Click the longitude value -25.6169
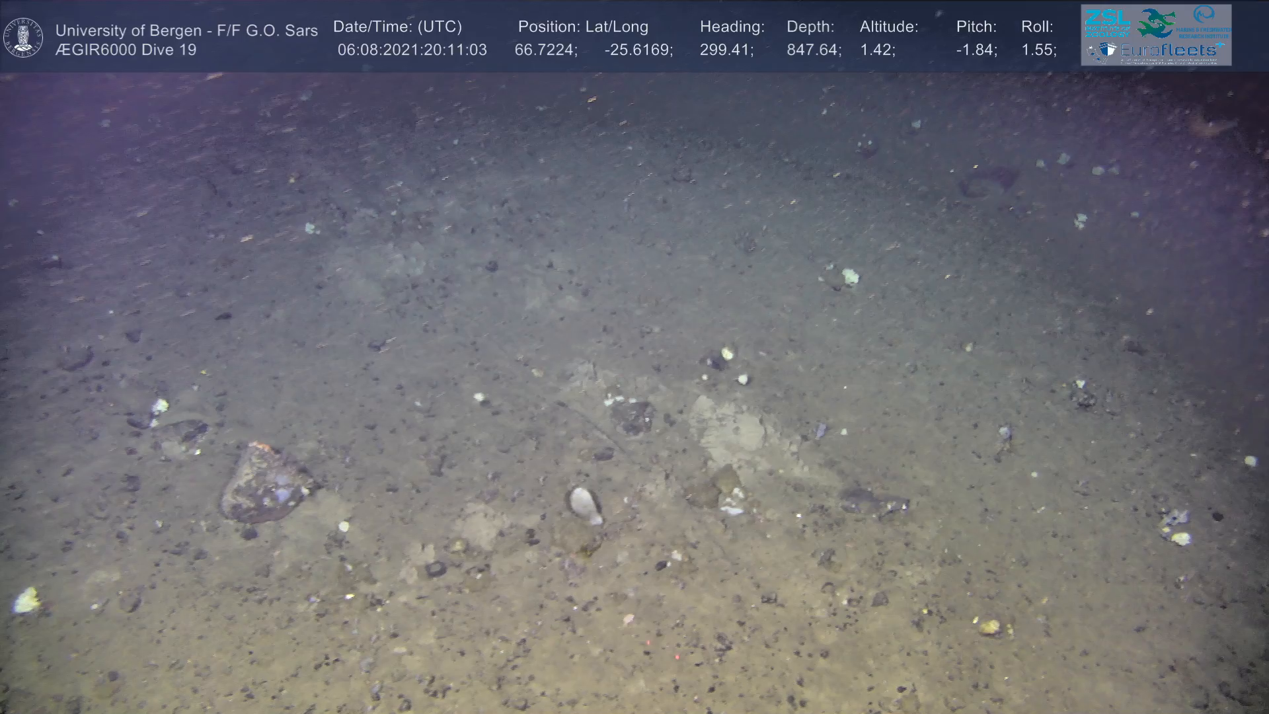This screenshot has width=1269, height=714. [638, 50]
